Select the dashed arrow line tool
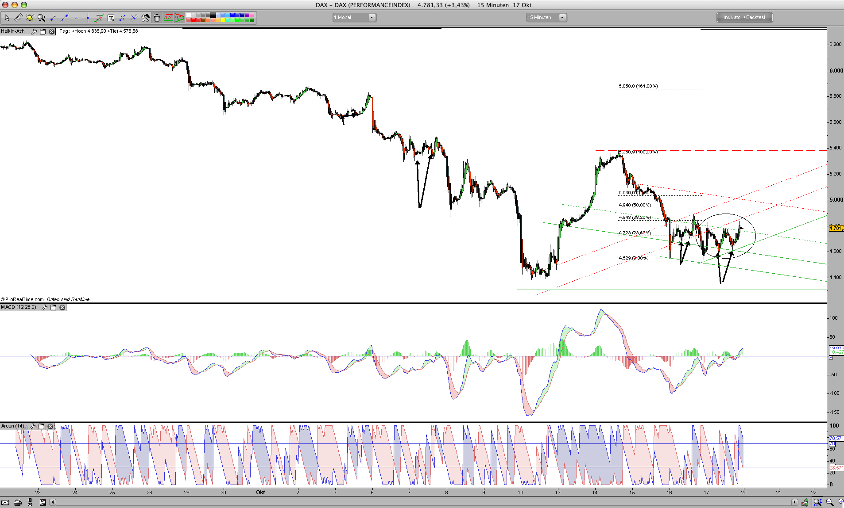844x508 pixels. tap(122, 18)
